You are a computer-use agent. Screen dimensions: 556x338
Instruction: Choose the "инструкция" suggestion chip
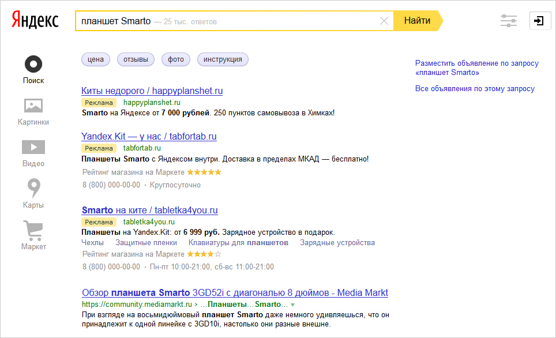click(223, 59)
